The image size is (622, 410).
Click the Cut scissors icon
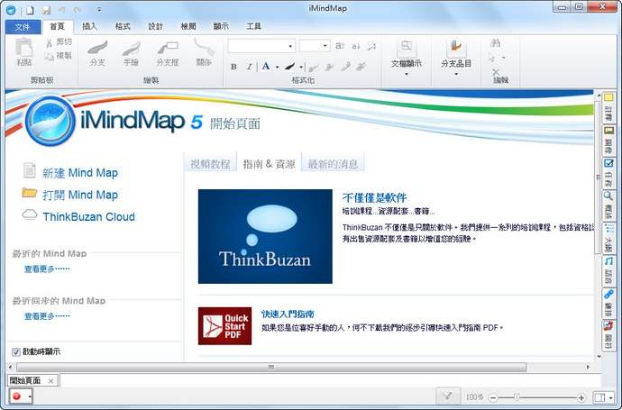point(50,42)
